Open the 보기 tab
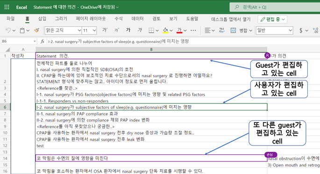The height and width of the screenshot is (174, 320). 173,19
